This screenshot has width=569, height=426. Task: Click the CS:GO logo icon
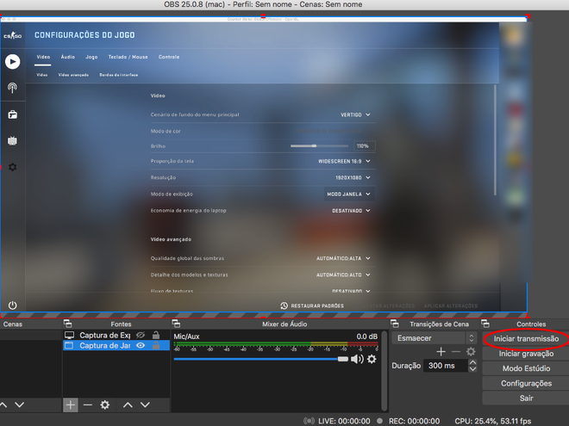click(13, 35)
